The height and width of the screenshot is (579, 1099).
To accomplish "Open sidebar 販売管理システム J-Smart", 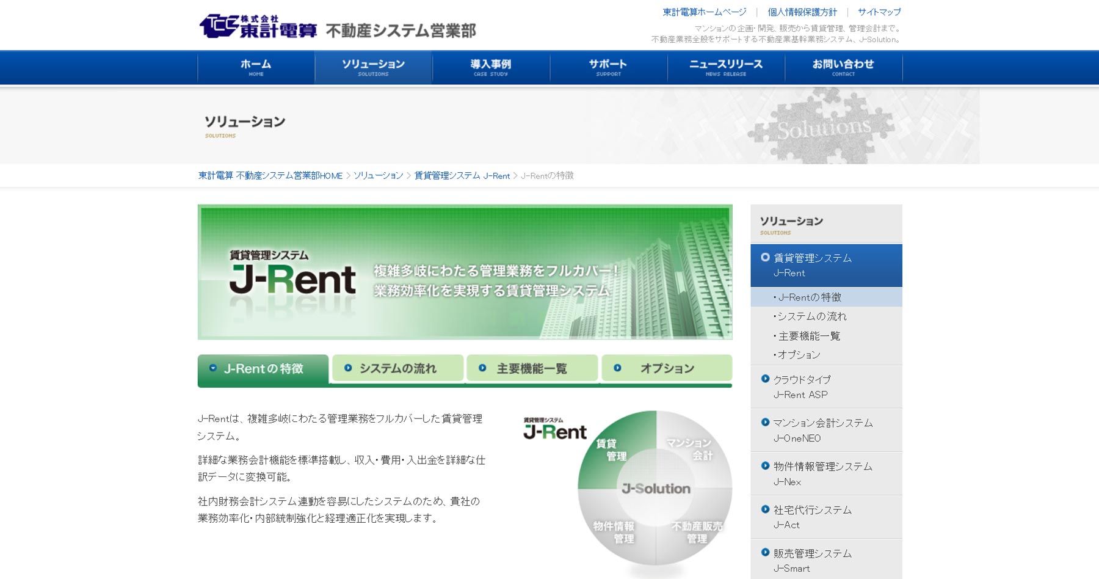I will [826, 560].
